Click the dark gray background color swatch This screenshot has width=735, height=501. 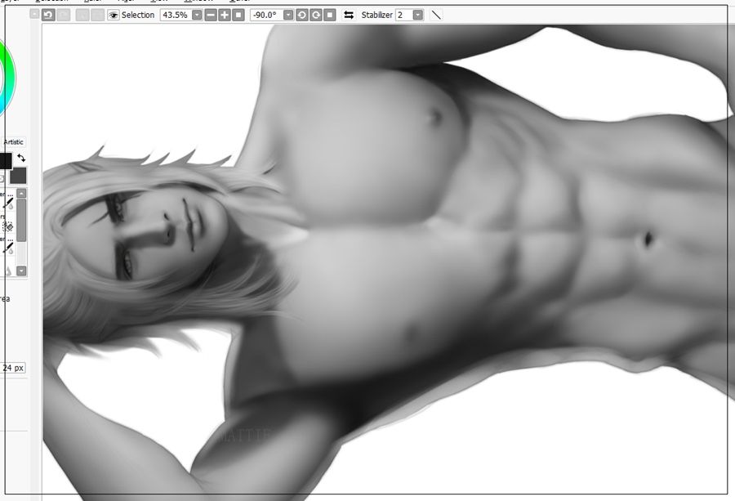(x=18, y=176)
